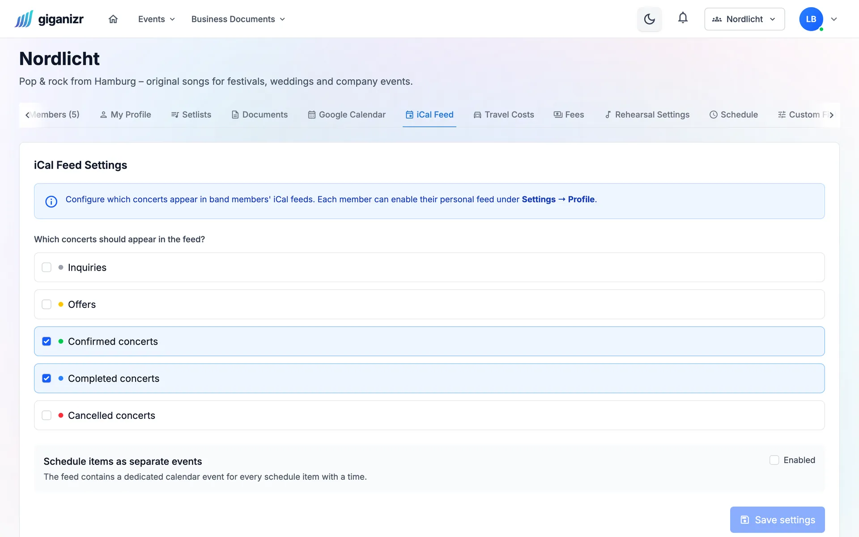Open the Travel Costs tab
The height and width of the screenshot is (537, 859).
504,115
